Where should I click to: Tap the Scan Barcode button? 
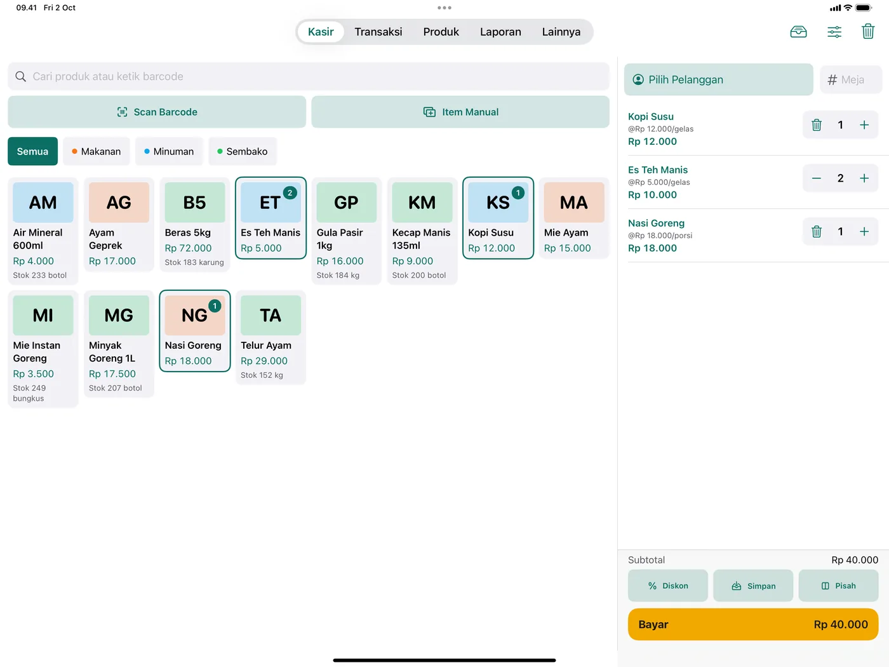click(157, 112)
